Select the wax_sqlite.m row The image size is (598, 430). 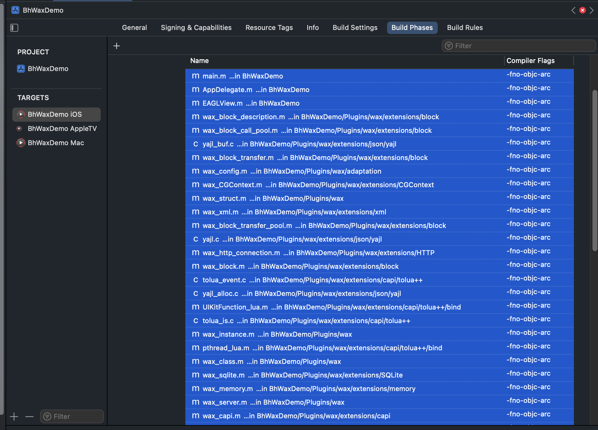(379, 375)
